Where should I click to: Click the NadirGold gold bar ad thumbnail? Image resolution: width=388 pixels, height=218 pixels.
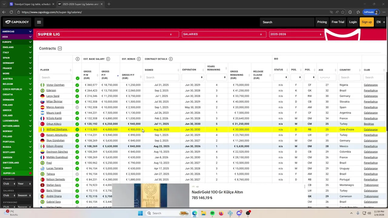click(151, 196)
